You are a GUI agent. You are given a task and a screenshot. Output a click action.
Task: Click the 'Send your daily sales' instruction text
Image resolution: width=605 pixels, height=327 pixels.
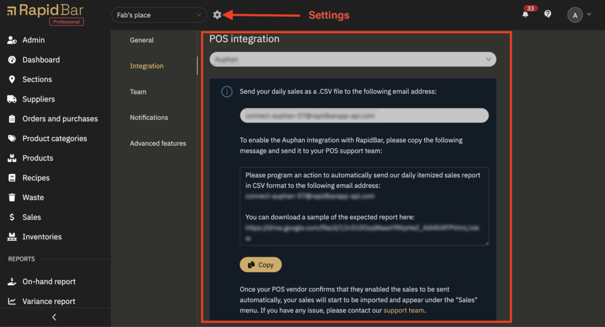point(338,91)
